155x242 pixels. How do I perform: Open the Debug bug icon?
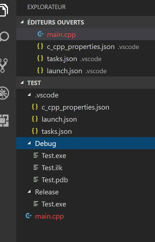coord(4,93)
